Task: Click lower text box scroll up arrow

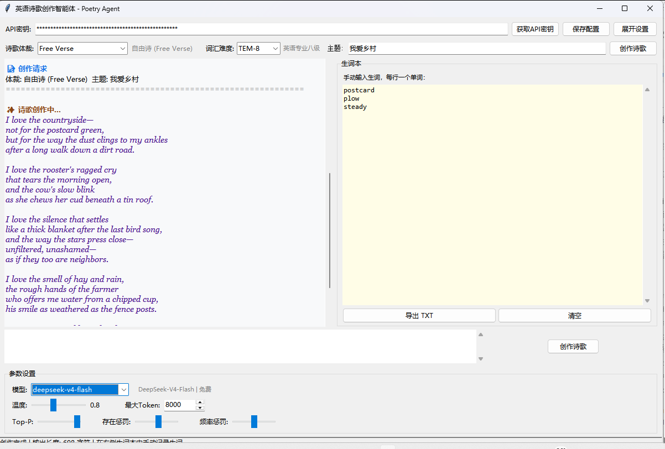Action: [x=481, y=335]
